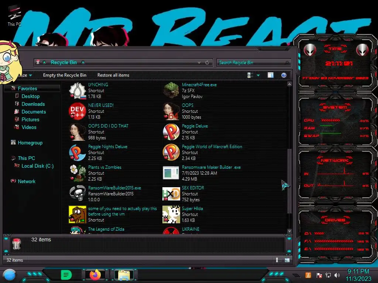Expand the arrow after Recycle Bin breadcrumb

(x=83, y=62)
